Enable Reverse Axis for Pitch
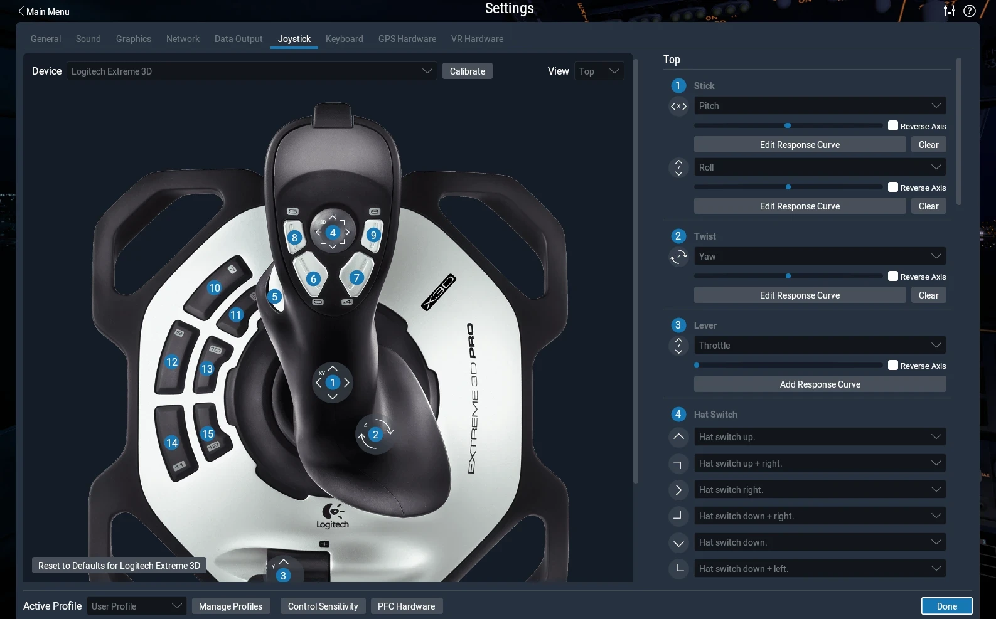Screen dimensions: 996x619 893,125
